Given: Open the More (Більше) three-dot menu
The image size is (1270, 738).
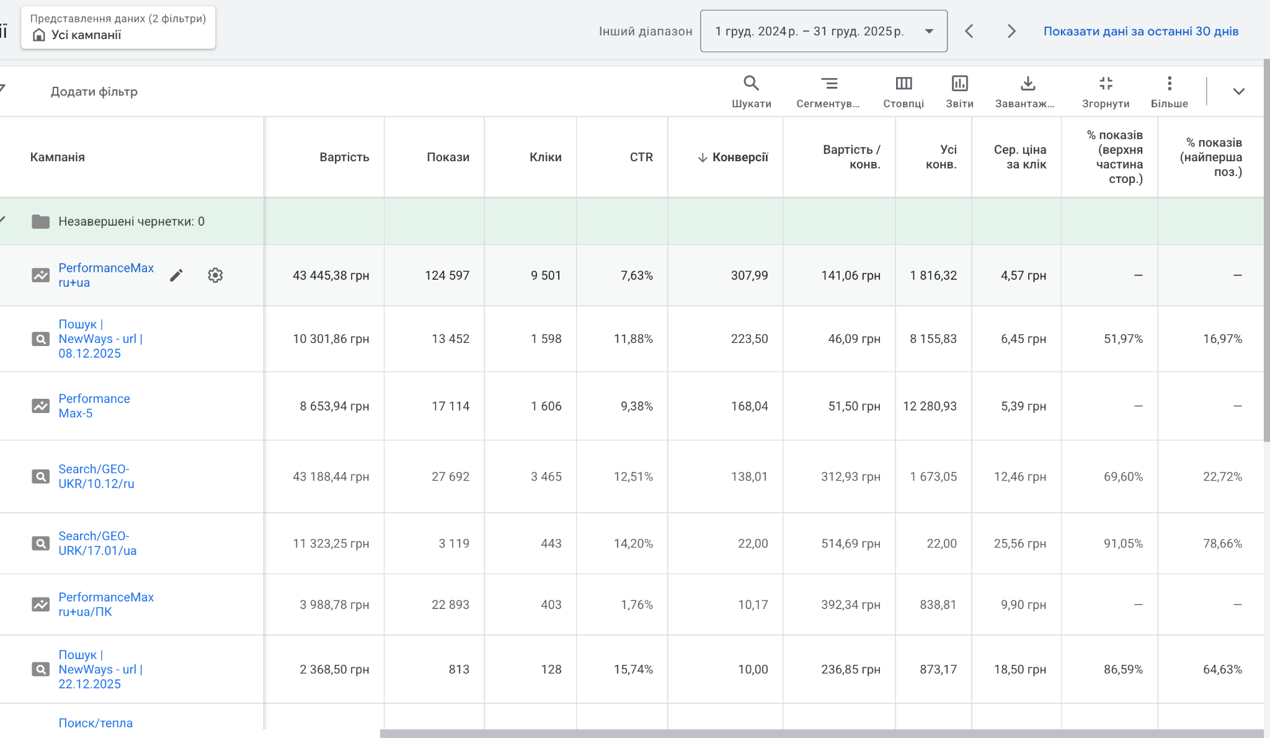Looking at the screenshot, I should tap(1169, 84).
